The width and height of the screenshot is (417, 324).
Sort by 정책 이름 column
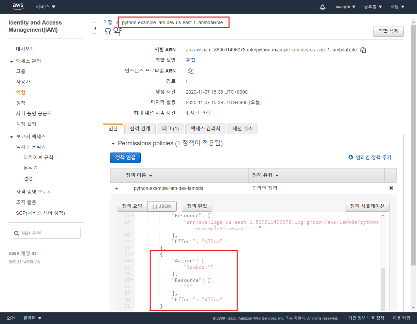pyautogui.click(x=139, y=176)
